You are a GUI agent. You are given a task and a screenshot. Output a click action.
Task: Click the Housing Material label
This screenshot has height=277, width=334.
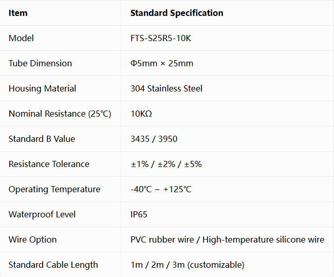[42, 88]
